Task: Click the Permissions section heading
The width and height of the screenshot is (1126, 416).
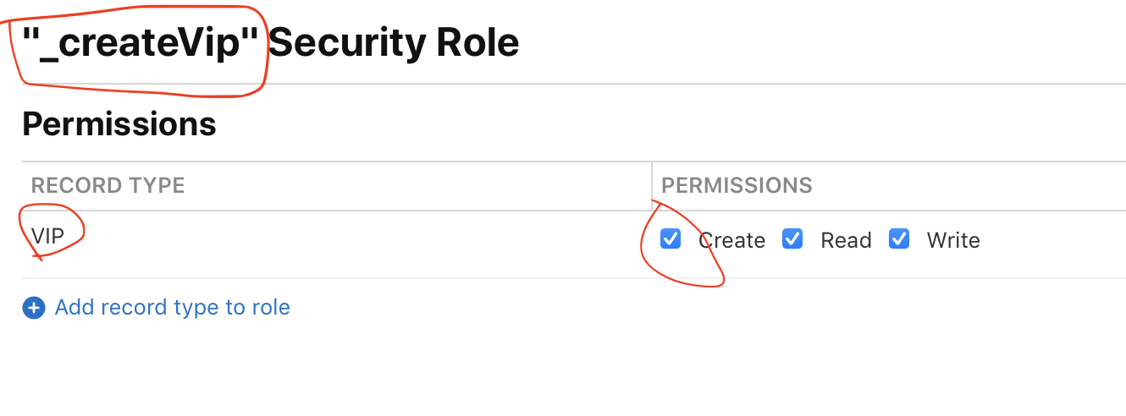Action: tap(119, 124)
